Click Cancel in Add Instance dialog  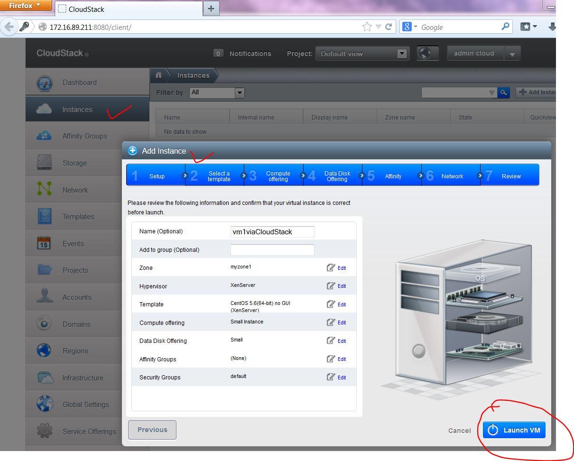pyautogui.click(x=460, y=431)
